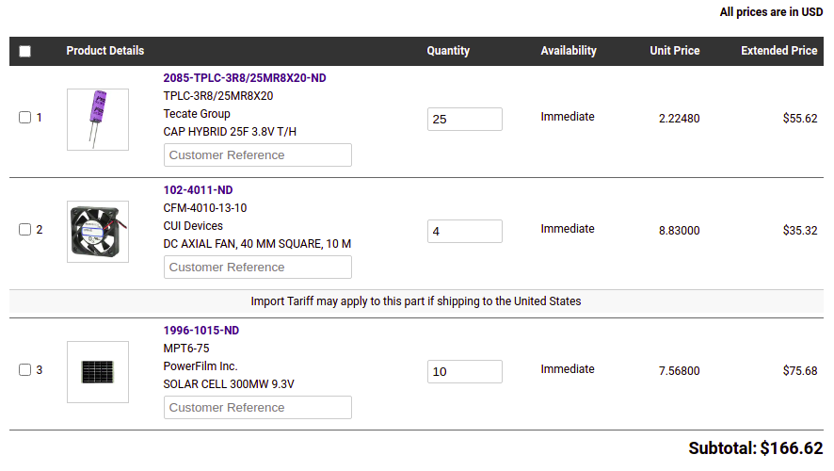Focus Customer Reference field for PowerFilm solar cell

[x=258, y=408]
